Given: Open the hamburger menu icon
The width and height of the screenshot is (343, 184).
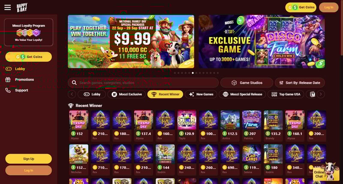Looking at the screenshot, I should point(7,7).
